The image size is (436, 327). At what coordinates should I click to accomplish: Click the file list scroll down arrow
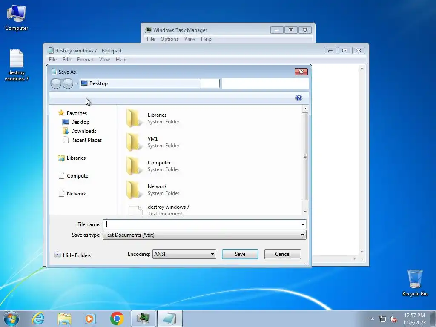305,212
